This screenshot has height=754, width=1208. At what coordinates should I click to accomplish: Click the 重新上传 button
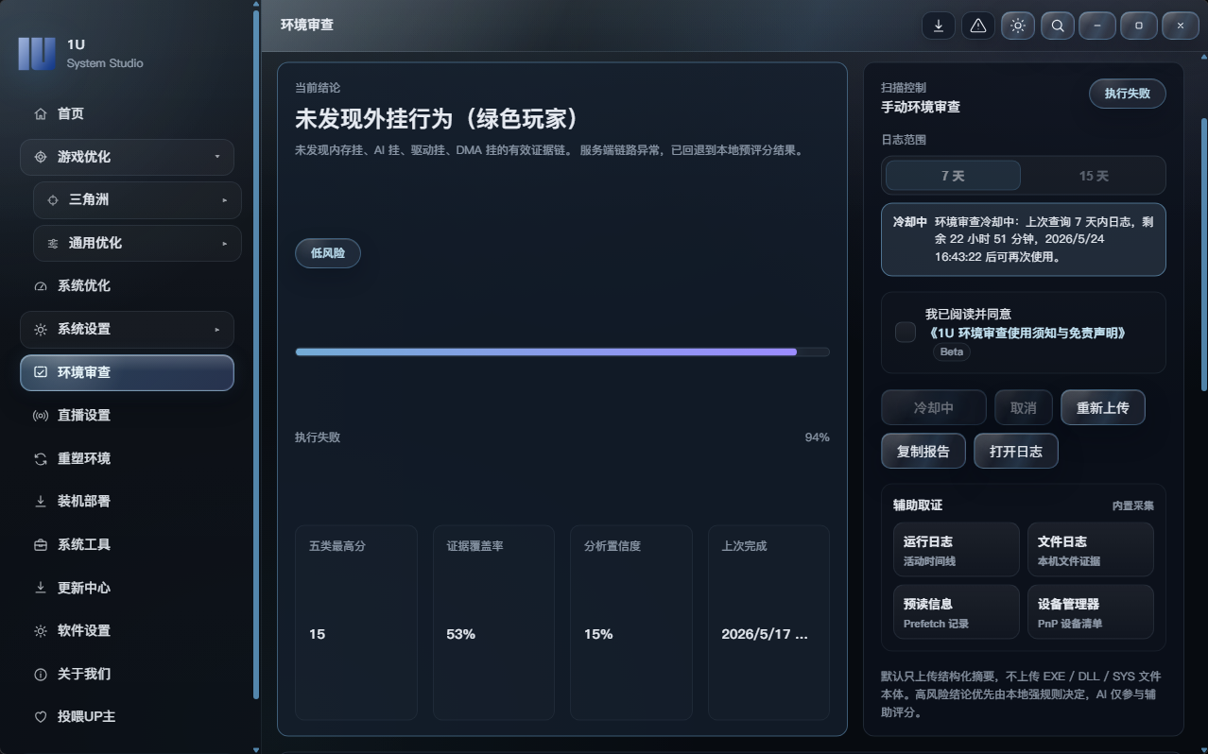(x=1102, y=407)
